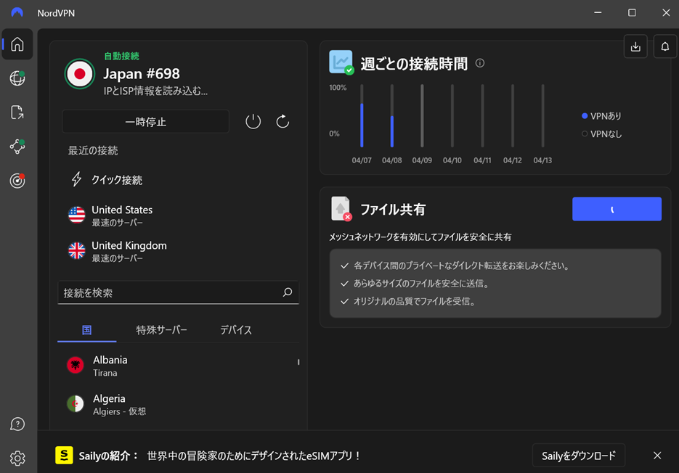This screenshot has height=473, width=679.
Task: Open the globe VPN servers sidebar icon
Action: click(x=17, y=78)
